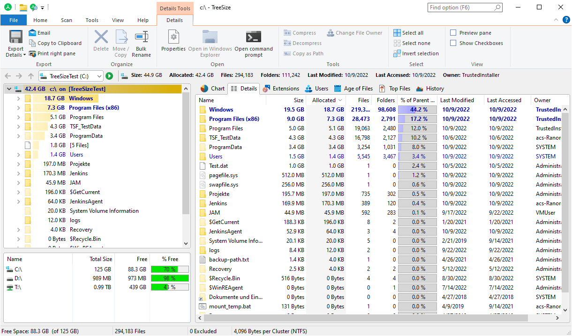Collapse the ribbon with the chevron
The height and width of the screenshot is (336, 572).
556,20
